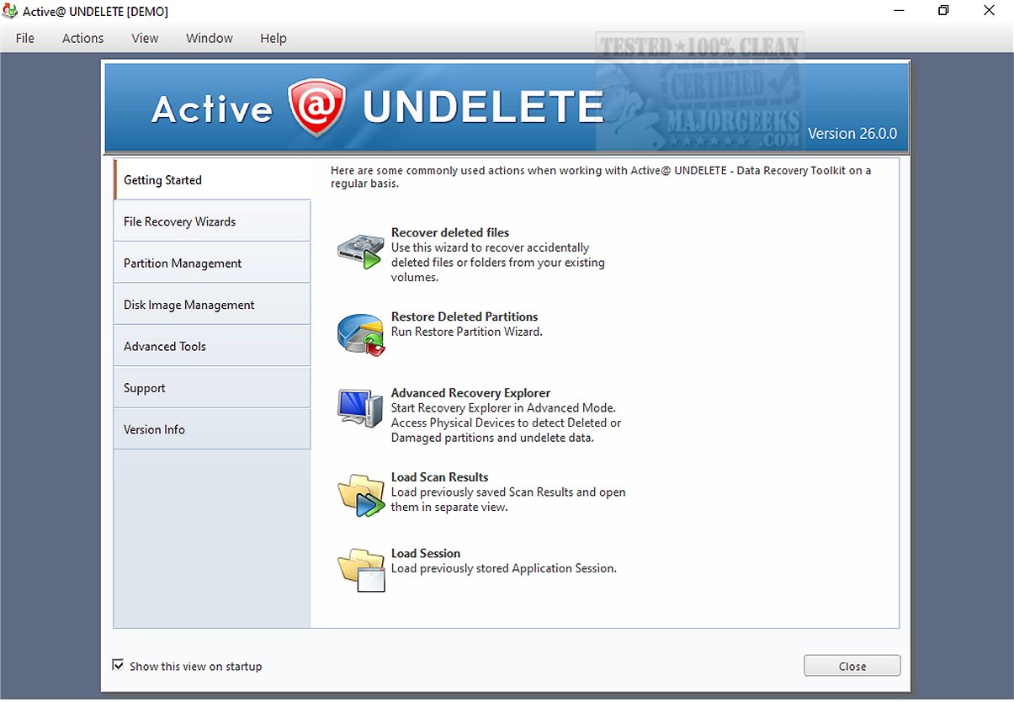Open the Advanced Tools tab

tap(212, 346)
